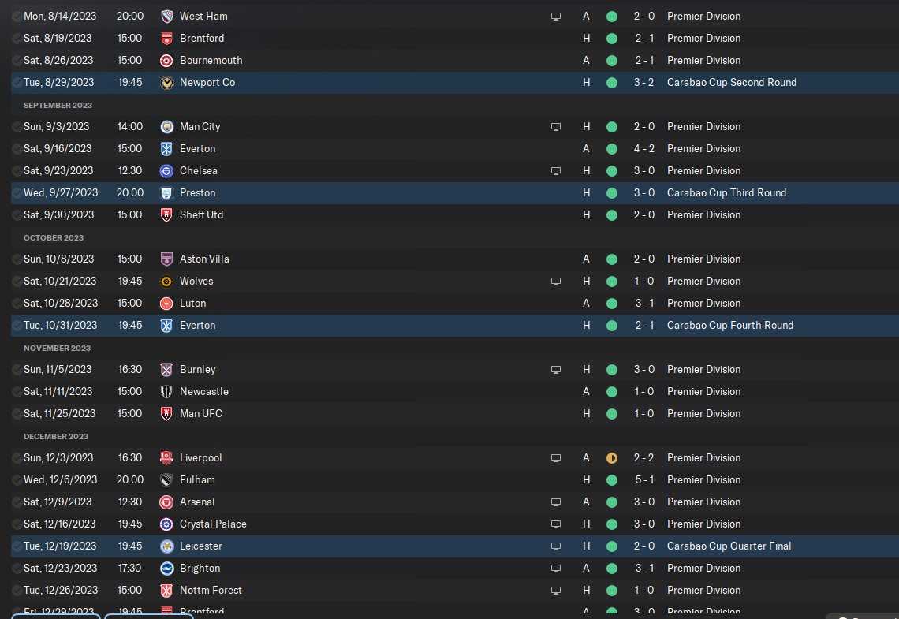
Task: Click the orange draw indicator for Liverpool match
Action: click(x=612, y=458)
